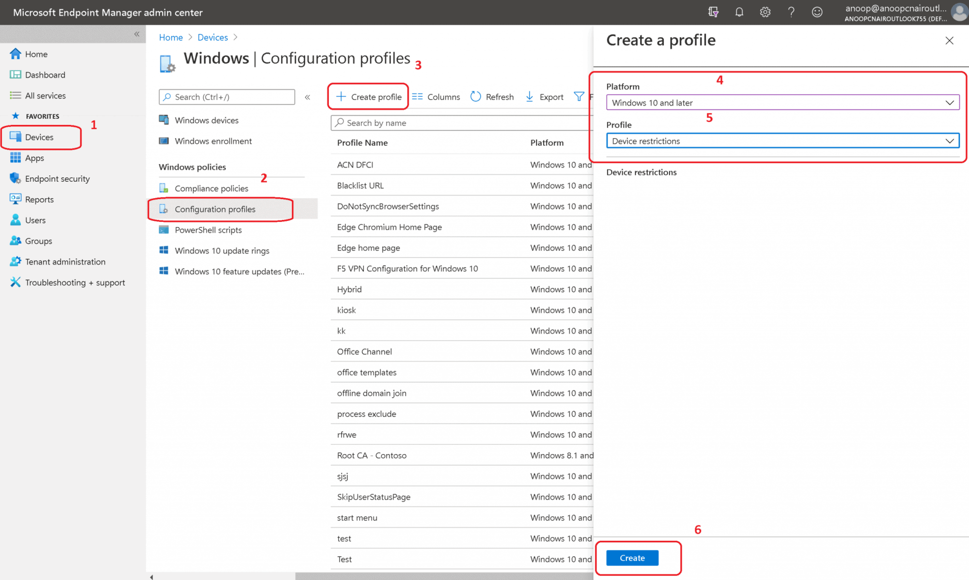Navigate to Home via the breadcrumb
Image resolution: width=969 pixels, height=580 pixels.
171,37
